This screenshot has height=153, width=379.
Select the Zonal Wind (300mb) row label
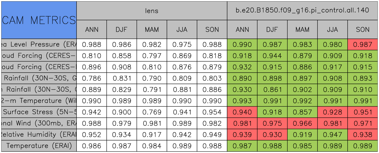click(x=39, y=123)
